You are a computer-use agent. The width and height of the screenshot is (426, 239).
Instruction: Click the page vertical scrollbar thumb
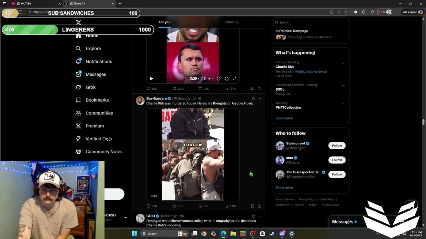pos(423,122)
